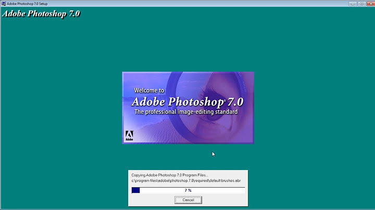The image size is (375, 210).
Task: Close the Adobe Photoshop 7.0 Setup window
Action: click(371, 4)
